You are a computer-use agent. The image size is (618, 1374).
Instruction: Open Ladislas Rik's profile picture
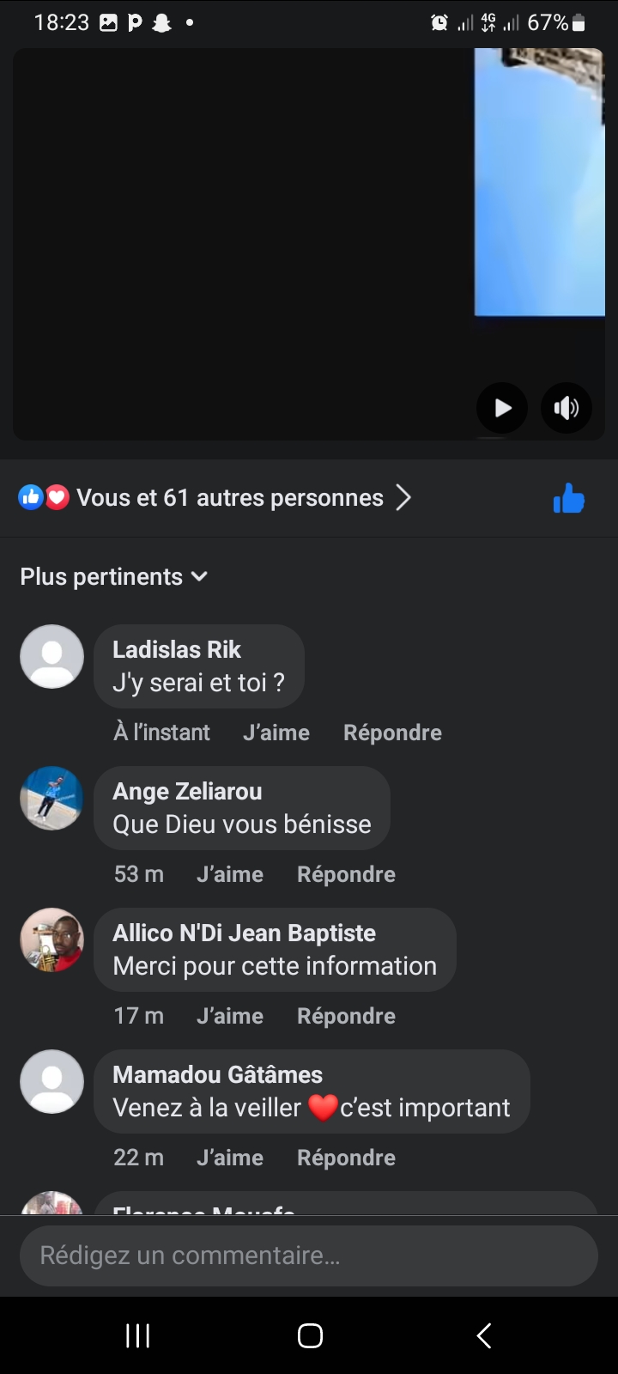[x=51, y=657]
